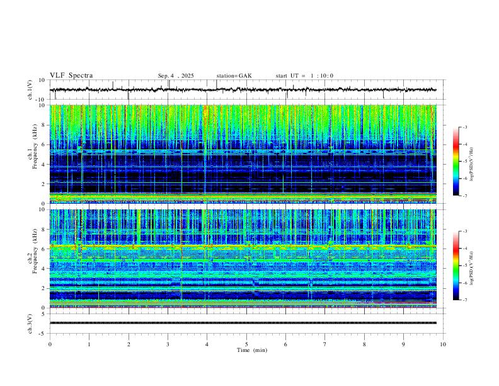This screenshot has width=499, height=386.
Task: Click the time axis tick label '10'
Action: point(443,344)
